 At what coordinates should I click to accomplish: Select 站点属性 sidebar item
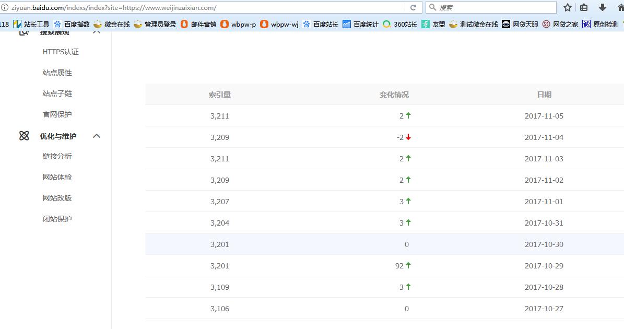[57, 73]
